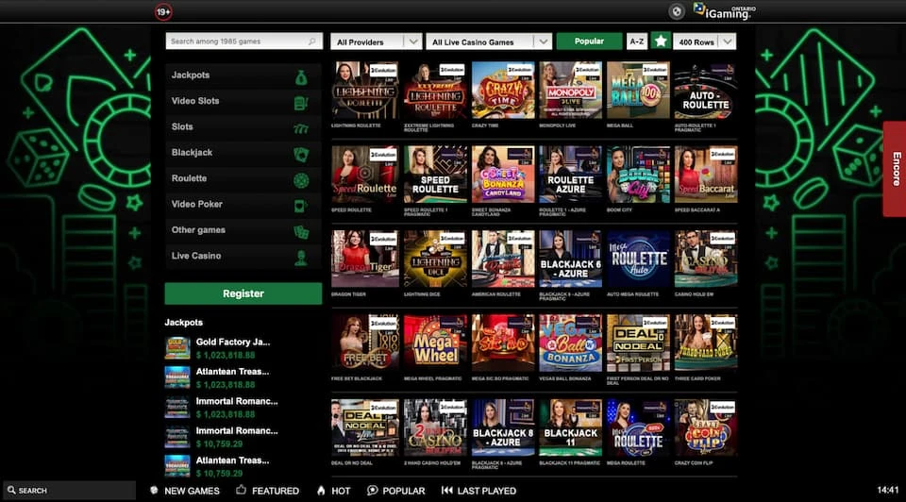Launch Sweet Bonanza Candyland game
Viewport: 906px width, 502px height.
(x=503, y=175)
